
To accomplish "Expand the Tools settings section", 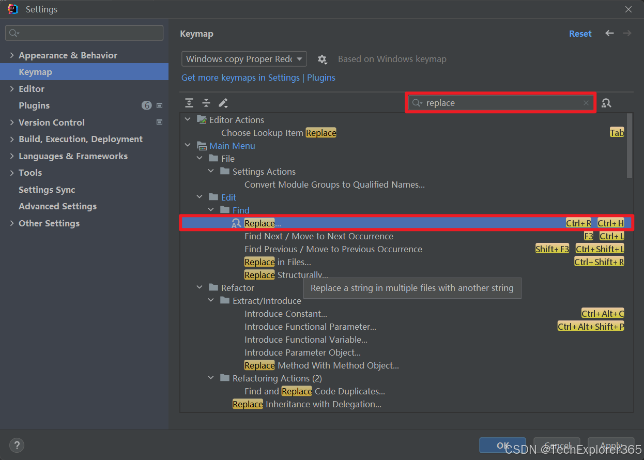I will click(12, 173).
